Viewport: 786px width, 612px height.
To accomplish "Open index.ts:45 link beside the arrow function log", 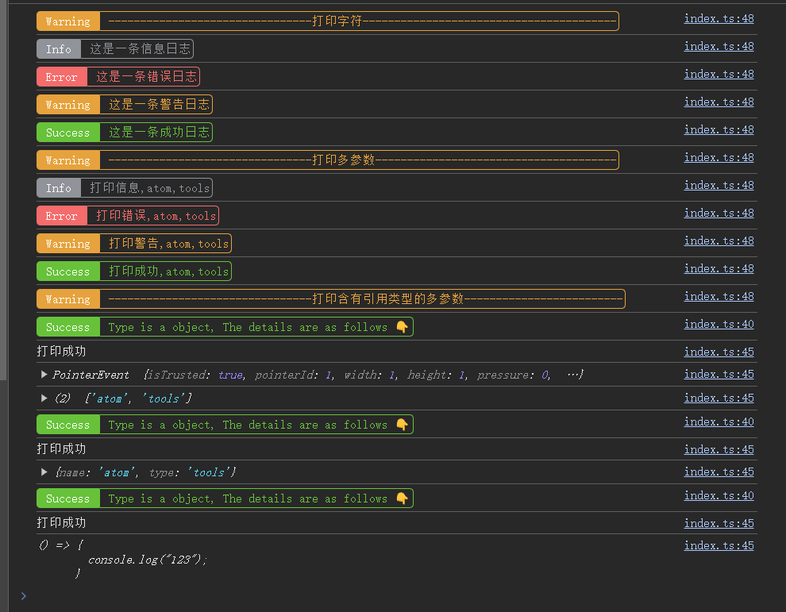I will tap(719, 546).
